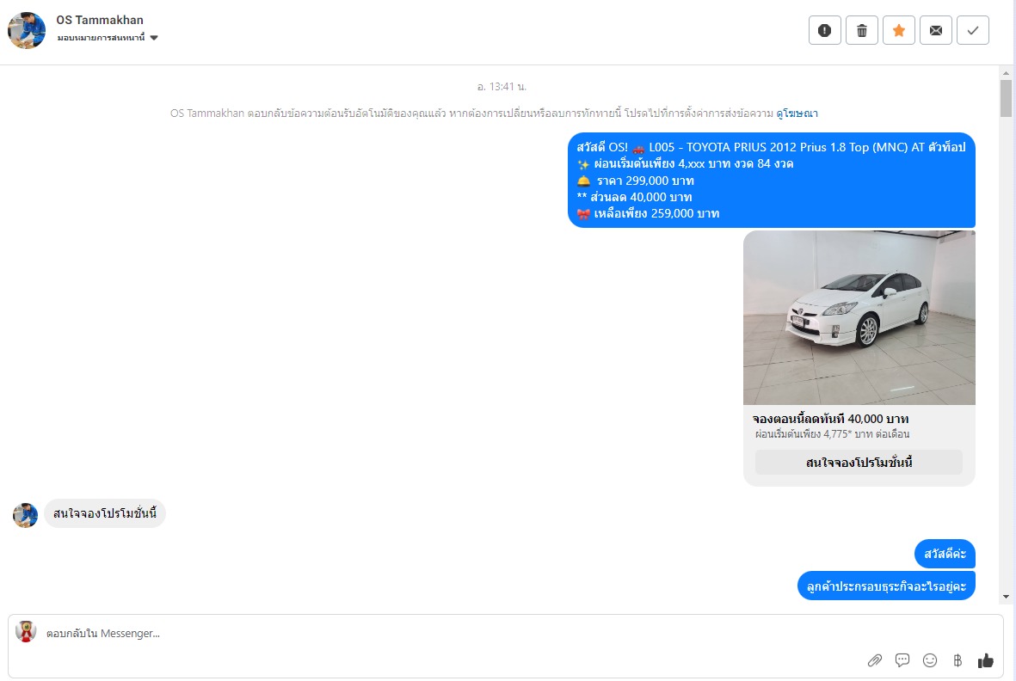Mark conversation done with checkmark icon
This screenshot has height=681, width=1016.
pyautogui.click(x=973, y=30)
